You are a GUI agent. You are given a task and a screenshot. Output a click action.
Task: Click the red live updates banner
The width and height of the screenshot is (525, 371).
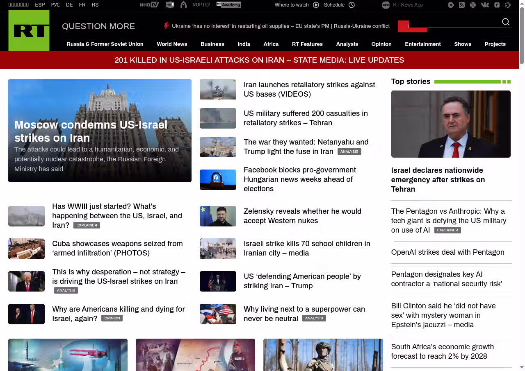[x=259, y=60]
